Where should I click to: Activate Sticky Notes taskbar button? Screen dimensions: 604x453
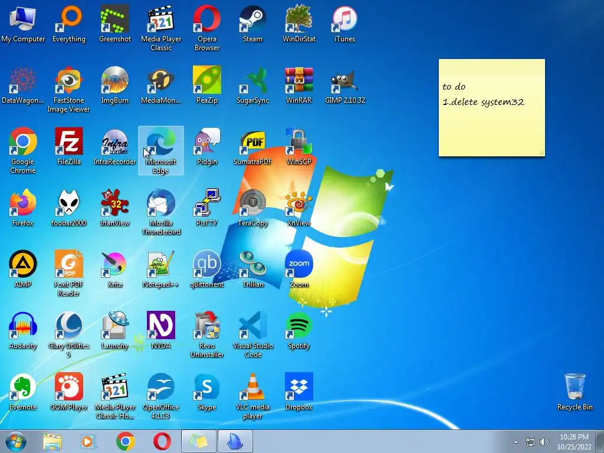(198, 442)
